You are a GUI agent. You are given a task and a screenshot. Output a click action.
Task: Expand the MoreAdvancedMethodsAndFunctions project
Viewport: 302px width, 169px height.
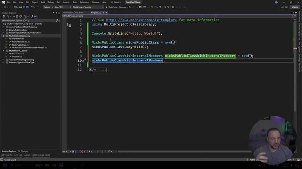click(x=3, y=33)
